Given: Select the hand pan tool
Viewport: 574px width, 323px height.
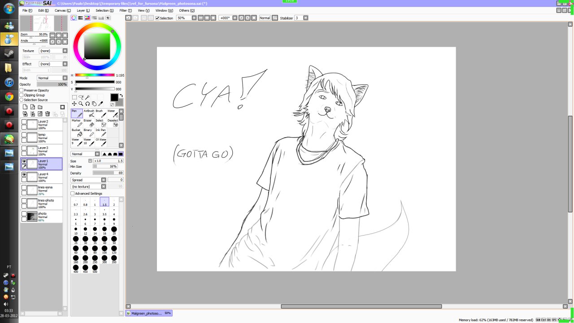Looking at the screenshot, I should 94,104.
